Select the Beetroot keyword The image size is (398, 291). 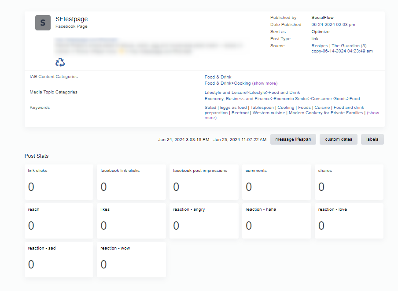pyautogui.click(x=240, y=113)
